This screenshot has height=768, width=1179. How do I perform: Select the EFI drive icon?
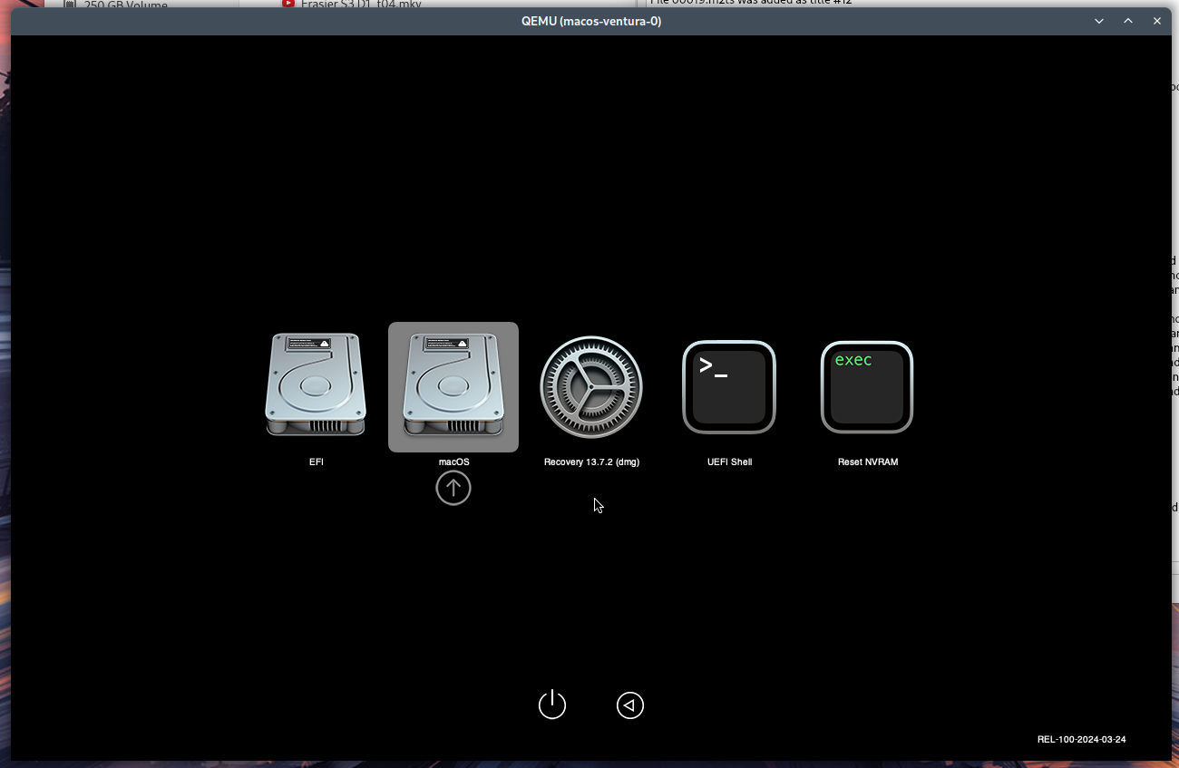point(316,385)
